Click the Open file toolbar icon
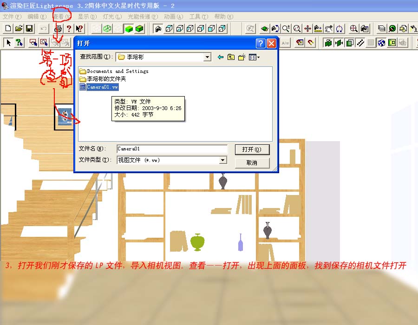This screenshot has height=325, width=418. [19, 28]
